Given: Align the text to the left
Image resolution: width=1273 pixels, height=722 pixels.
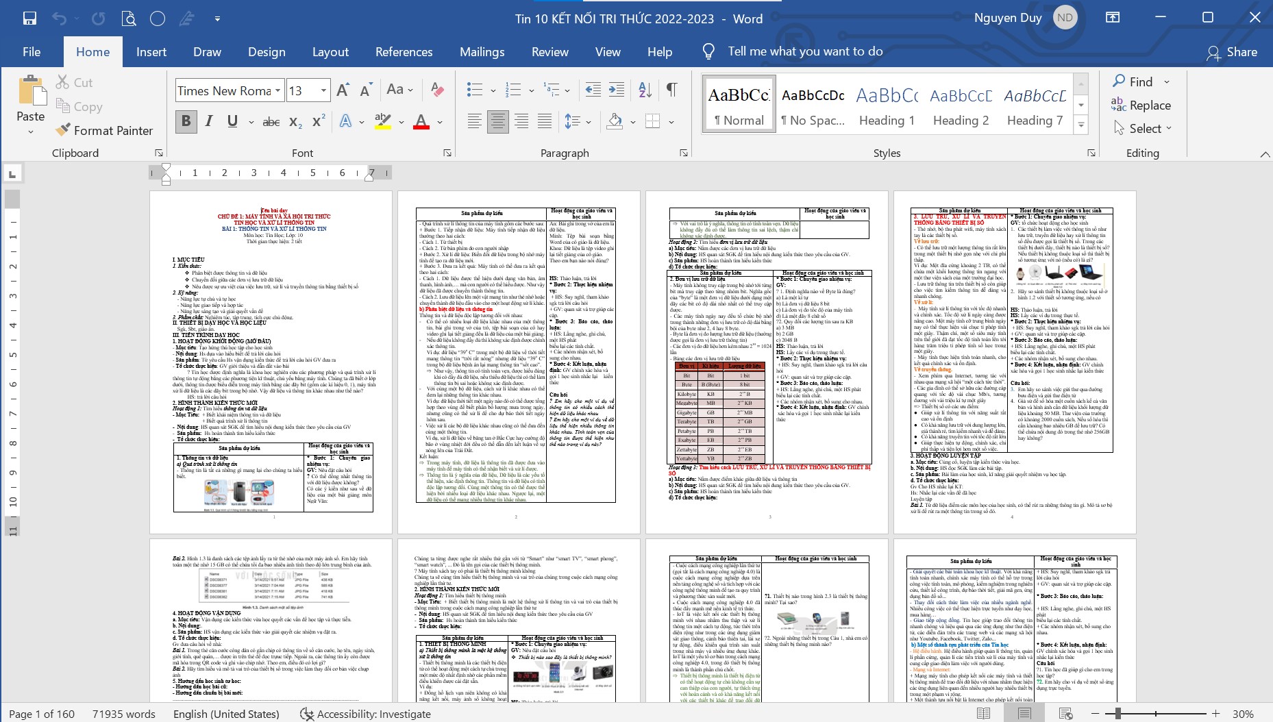Looking at the screenshot, I should click(474, 122).
